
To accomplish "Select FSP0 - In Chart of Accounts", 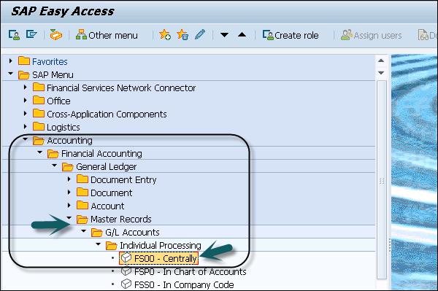I will click(x=184, y=271).
